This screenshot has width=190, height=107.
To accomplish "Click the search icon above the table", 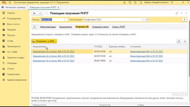I will (179, 41).
